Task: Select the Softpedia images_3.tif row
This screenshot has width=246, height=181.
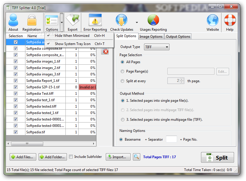Action: (51, 74)
